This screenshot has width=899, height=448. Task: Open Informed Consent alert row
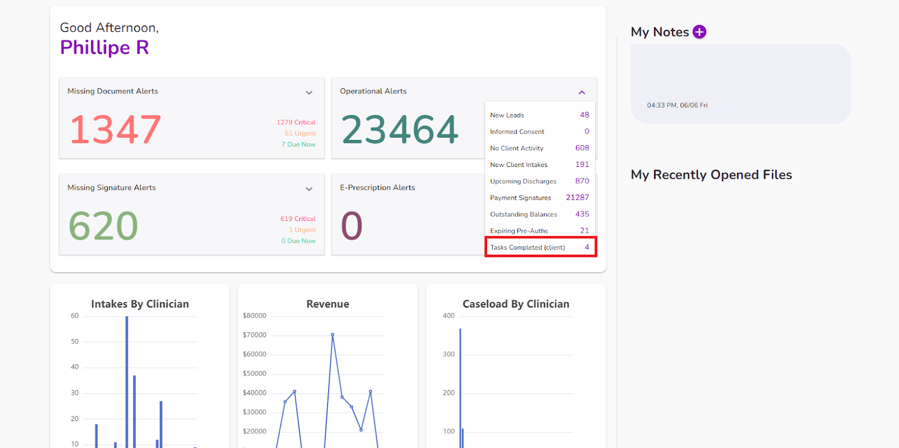(539, 132)
